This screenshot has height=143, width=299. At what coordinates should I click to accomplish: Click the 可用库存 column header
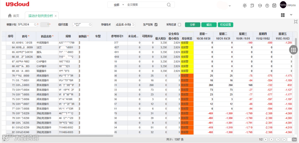click(147, 36)
